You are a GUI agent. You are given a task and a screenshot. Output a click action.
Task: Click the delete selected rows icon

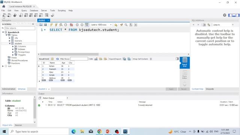(x=105, y=59)
